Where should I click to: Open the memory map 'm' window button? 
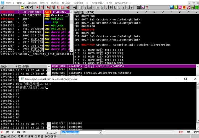click(90, 7)
